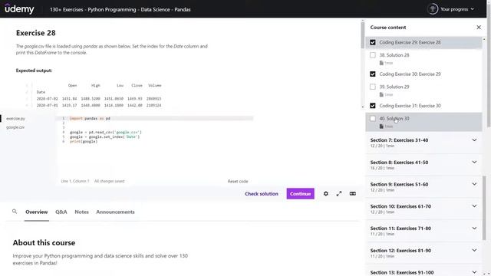
Task: Check the 39. Solution 29 checkbox
Action: tap(373, 87)
